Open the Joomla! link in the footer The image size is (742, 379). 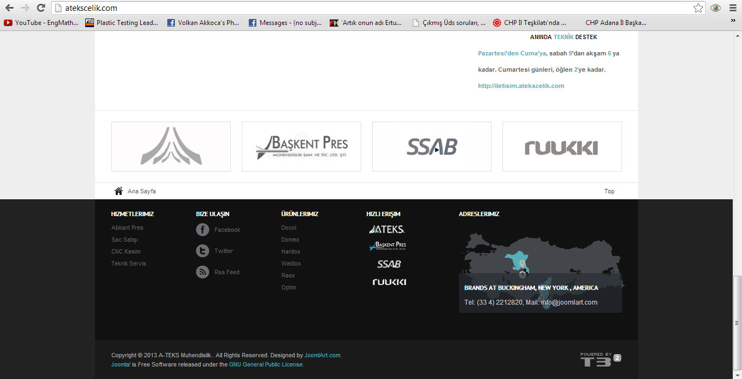pyautogui.click(x=121, y=364)
